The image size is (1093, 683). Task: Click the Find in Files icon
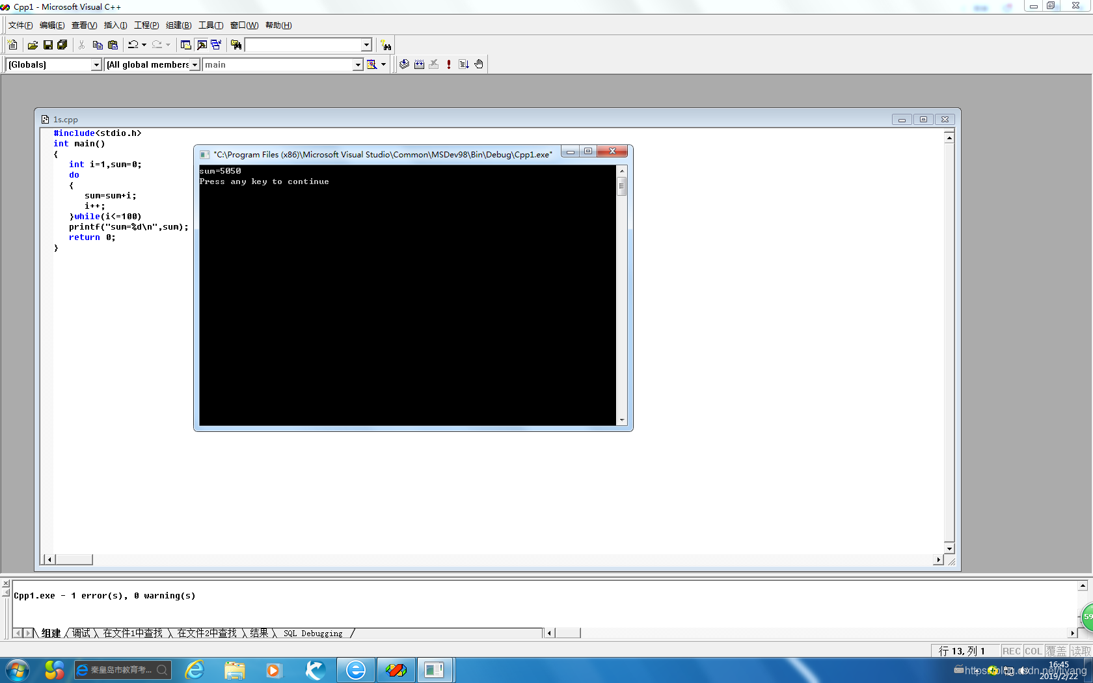tap(236, 45)
